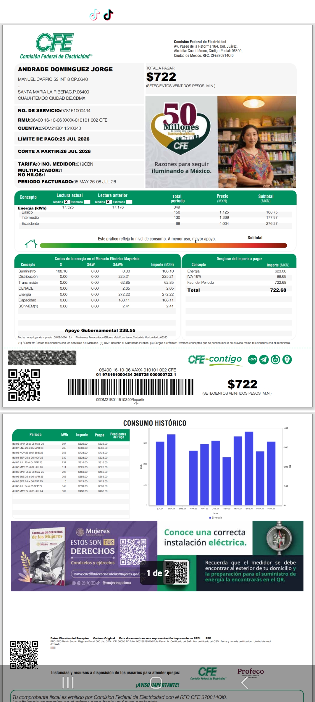Tap the 1 de 2 page indicator
315x702 pixels.
pos(157,573)
